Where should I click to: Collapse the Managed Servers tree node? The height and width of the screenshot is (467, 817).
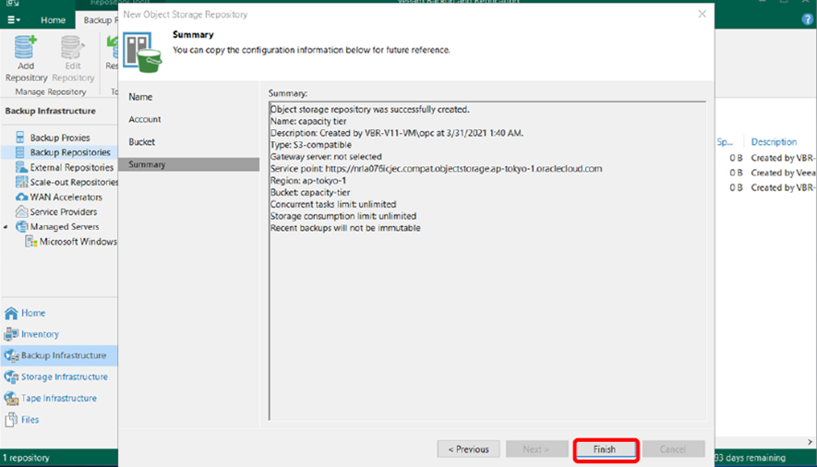click(x=6, y=227)
